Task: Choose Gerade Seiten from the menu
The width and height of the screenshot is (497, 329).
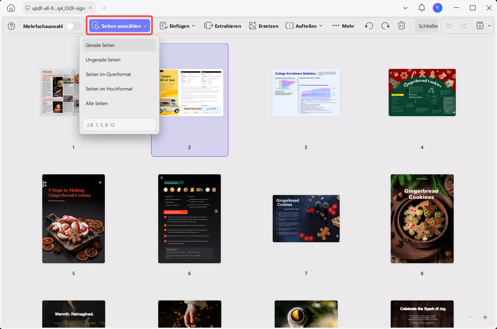Action: tap(119, 45)
